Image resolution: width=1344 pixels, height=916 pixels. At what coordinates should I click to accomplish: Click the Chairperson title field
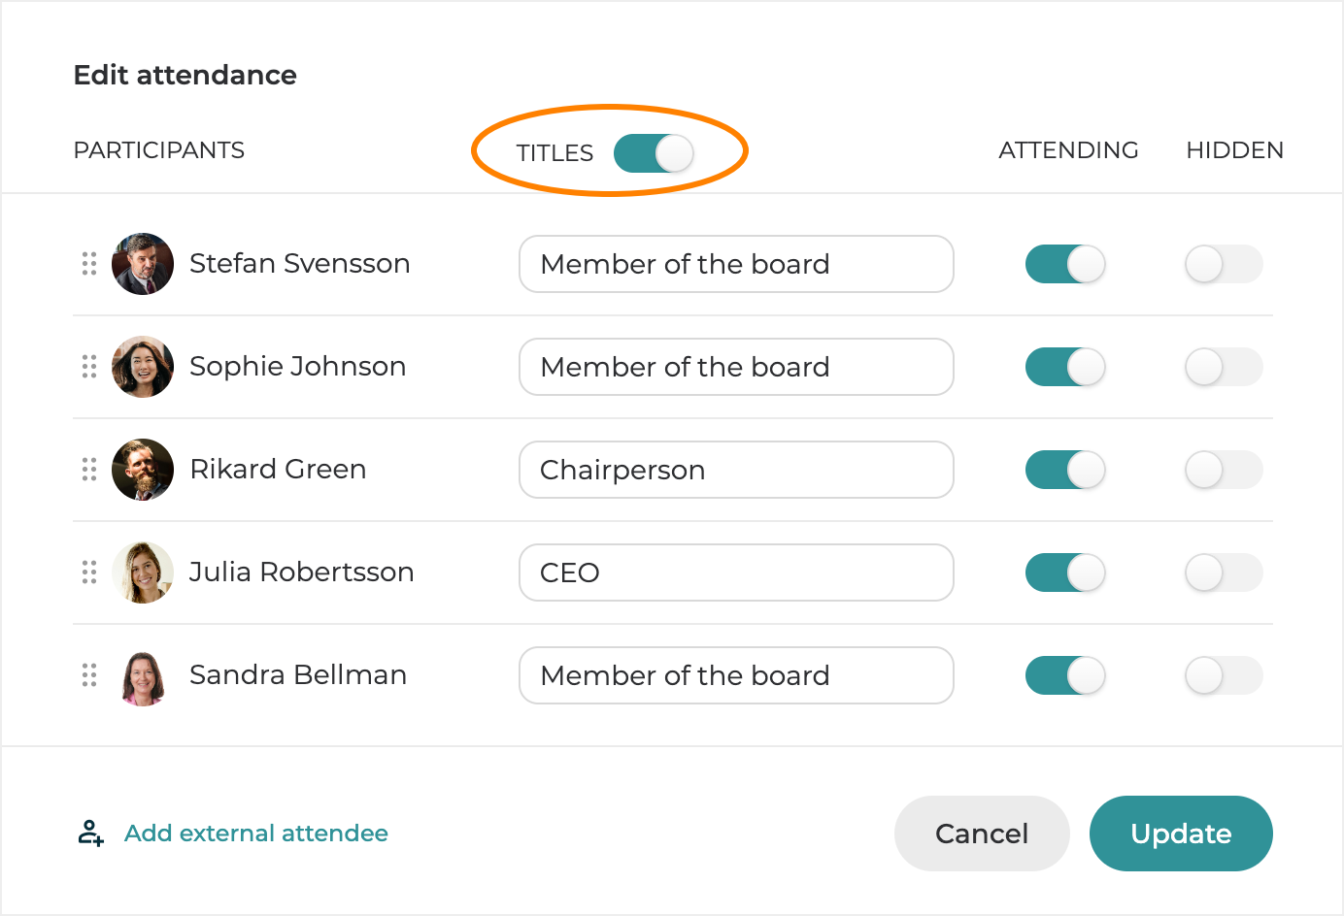tap(736, 470)
